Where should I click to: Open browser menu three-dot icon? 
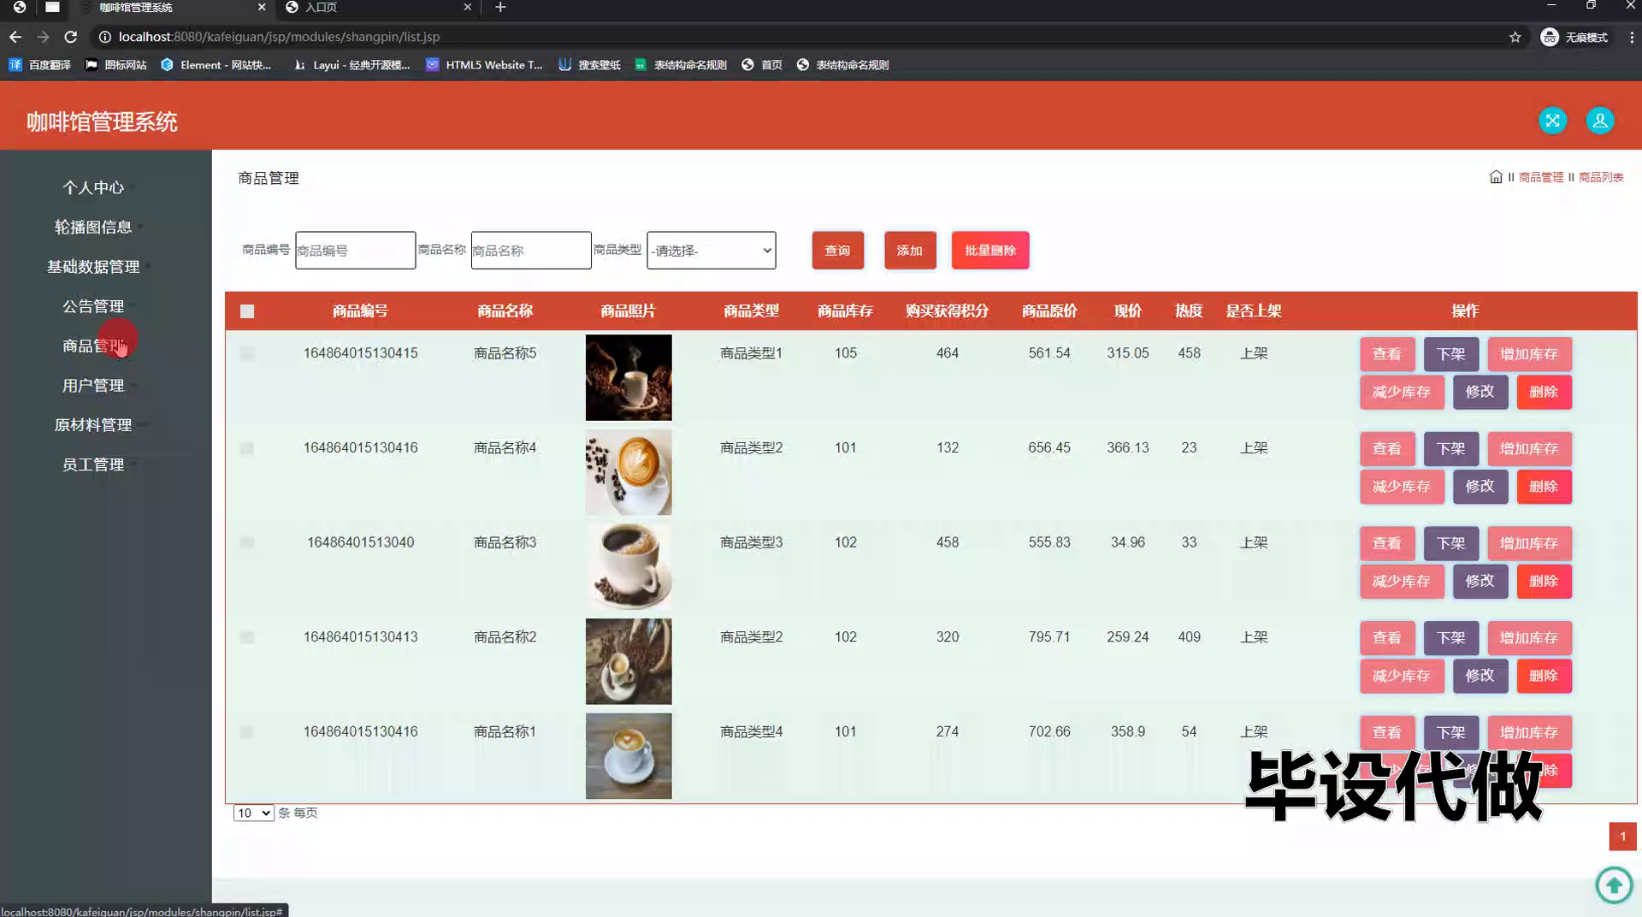coord(1631,37)
